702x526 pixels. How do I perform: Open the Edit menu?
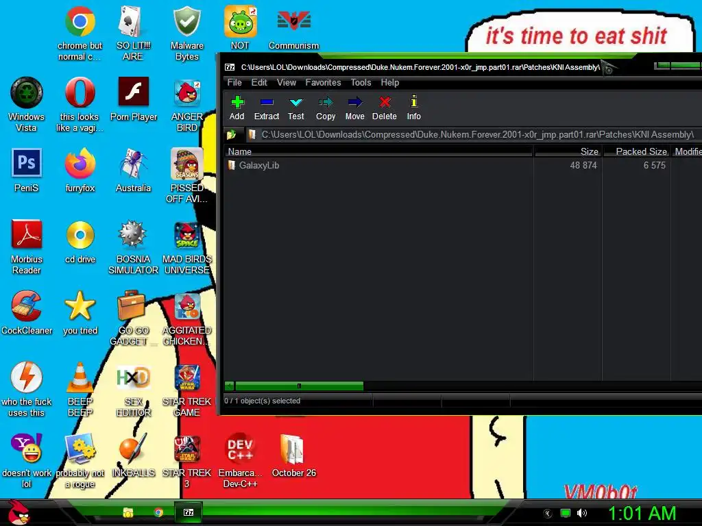pyautogui.click(x=258, y=82)
